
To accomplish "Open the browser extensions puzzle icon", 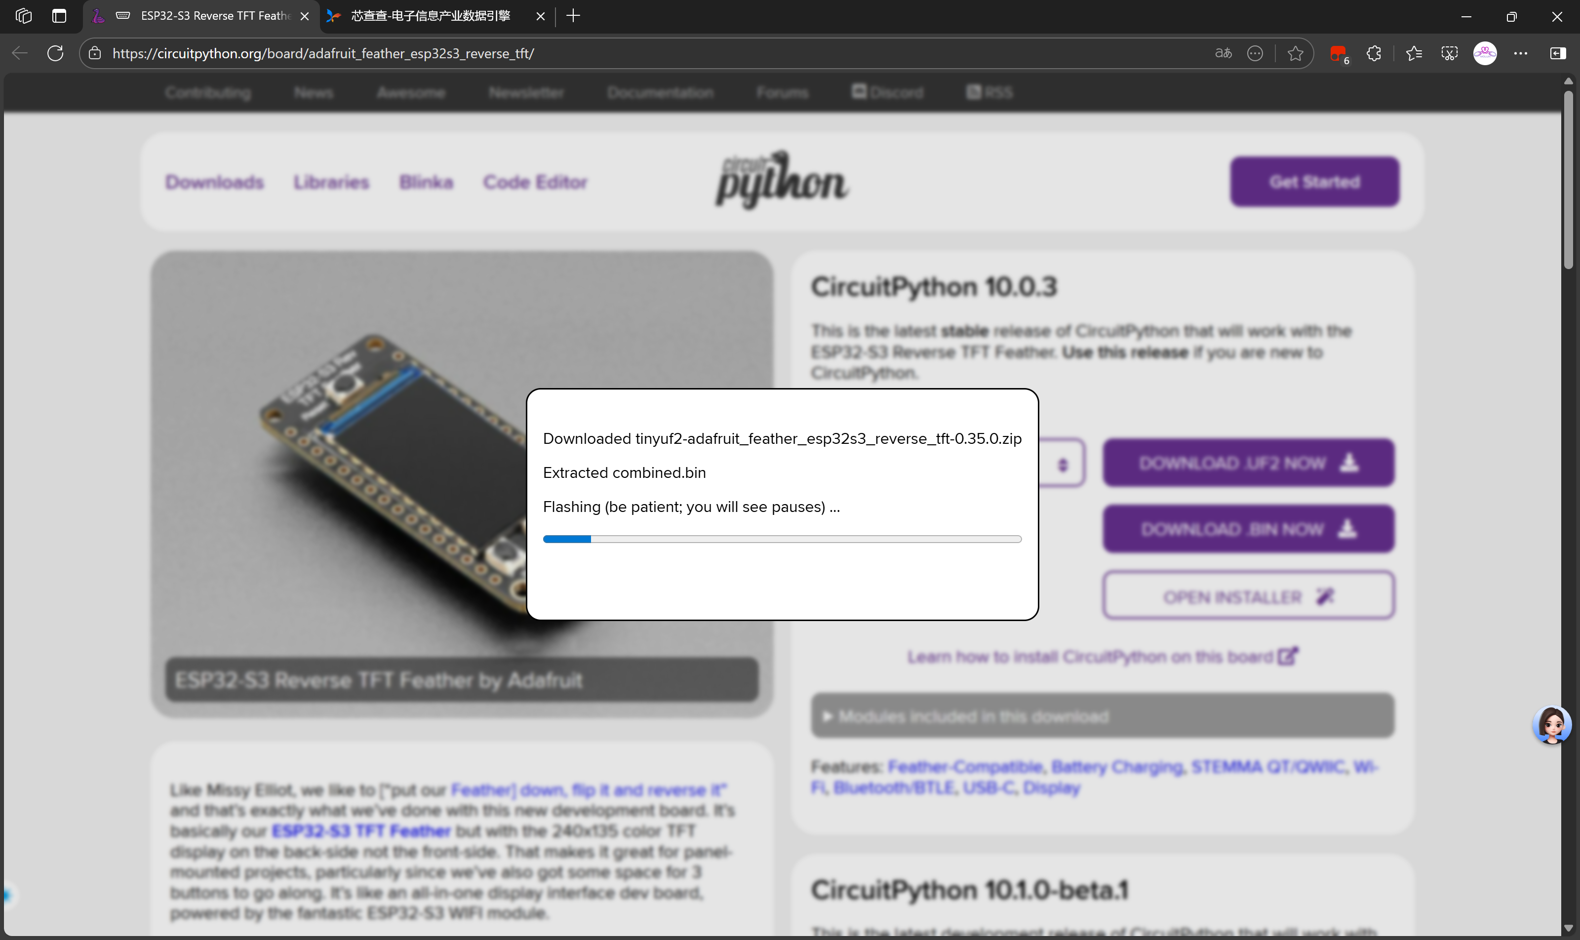I will coord(1374,53).
